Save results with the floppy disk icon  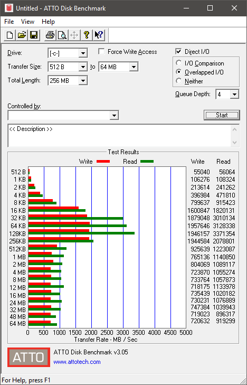pos(34,35)
